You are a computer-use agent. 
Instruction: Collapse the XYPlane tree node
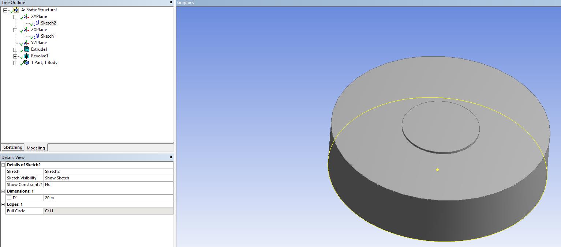coord(15,17)
